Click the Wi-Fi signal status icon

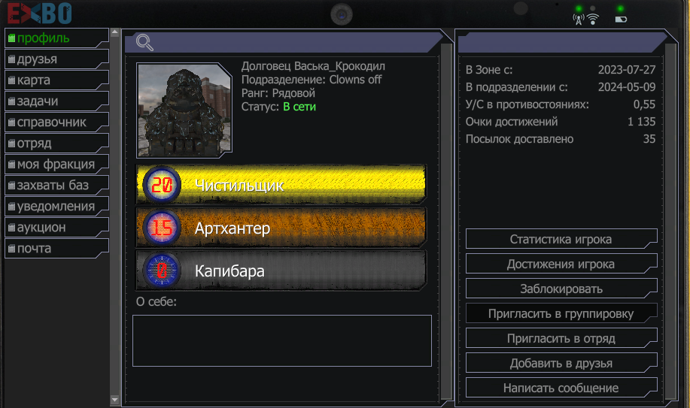pos(593,19)
